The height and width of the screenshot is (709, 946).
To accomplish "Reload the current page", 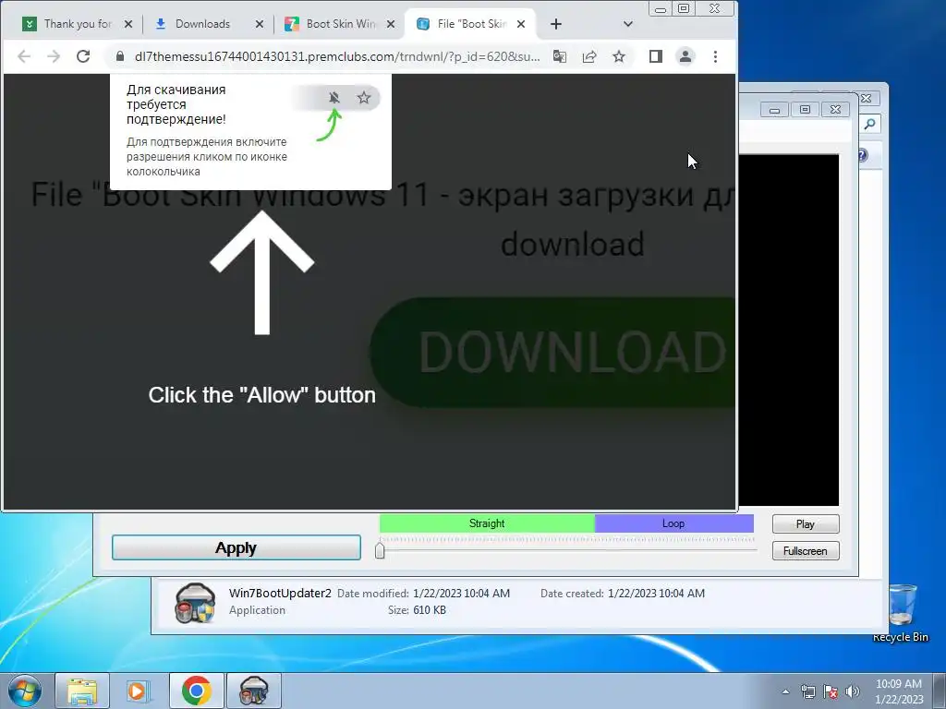I will tap(83, 56).
